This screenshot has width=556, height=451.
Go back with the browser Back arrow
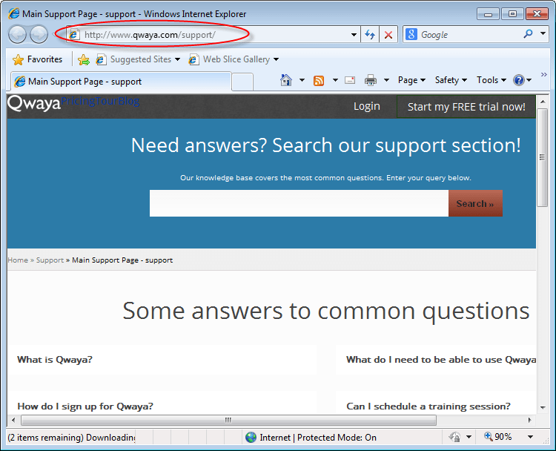click(x=17, y=35)
